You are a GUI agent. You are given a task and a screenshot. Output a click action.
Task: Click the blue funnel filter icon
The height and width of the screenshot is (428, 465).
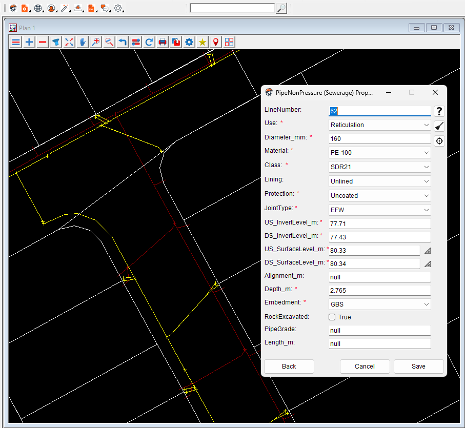pos(56,42)
